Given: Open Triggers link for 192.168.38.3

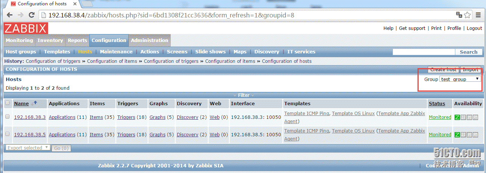Looking at the screenshot, I should (x=126, y=117).
